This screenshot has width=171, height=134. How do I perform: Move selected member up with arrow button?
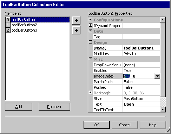[76, 21]
